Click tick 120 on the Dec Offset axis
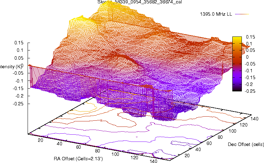Screen dimensions: 264x163 coord(244,125)
